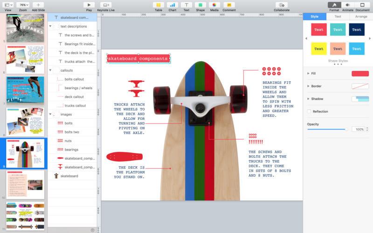Switch to the Text tab in inspector
The image size is (373, 233).
(x=338, y=16)
